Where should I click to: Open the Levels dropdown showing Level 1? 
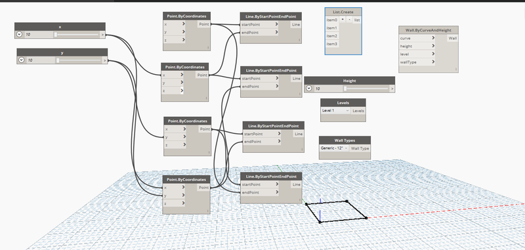(x=335, y=110)
